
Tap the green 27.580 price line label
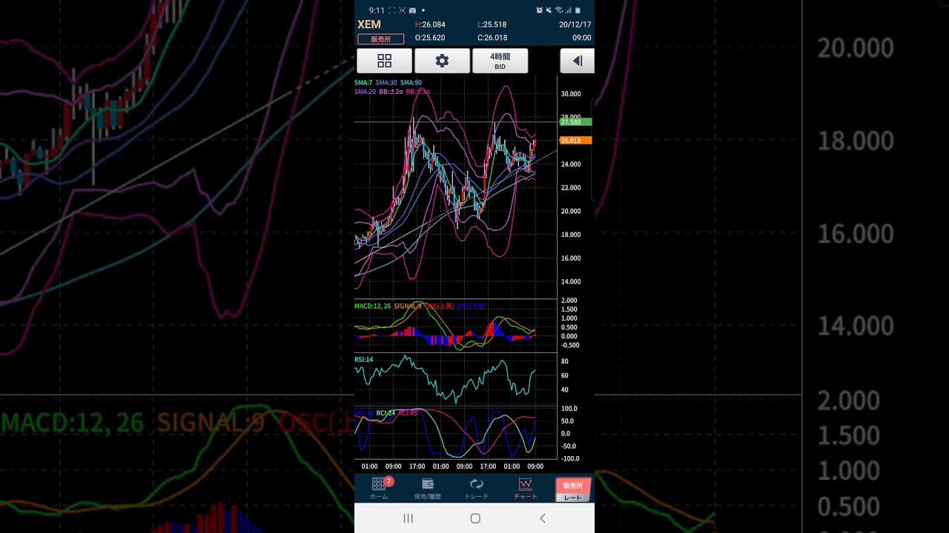click(x=576, y=121)
